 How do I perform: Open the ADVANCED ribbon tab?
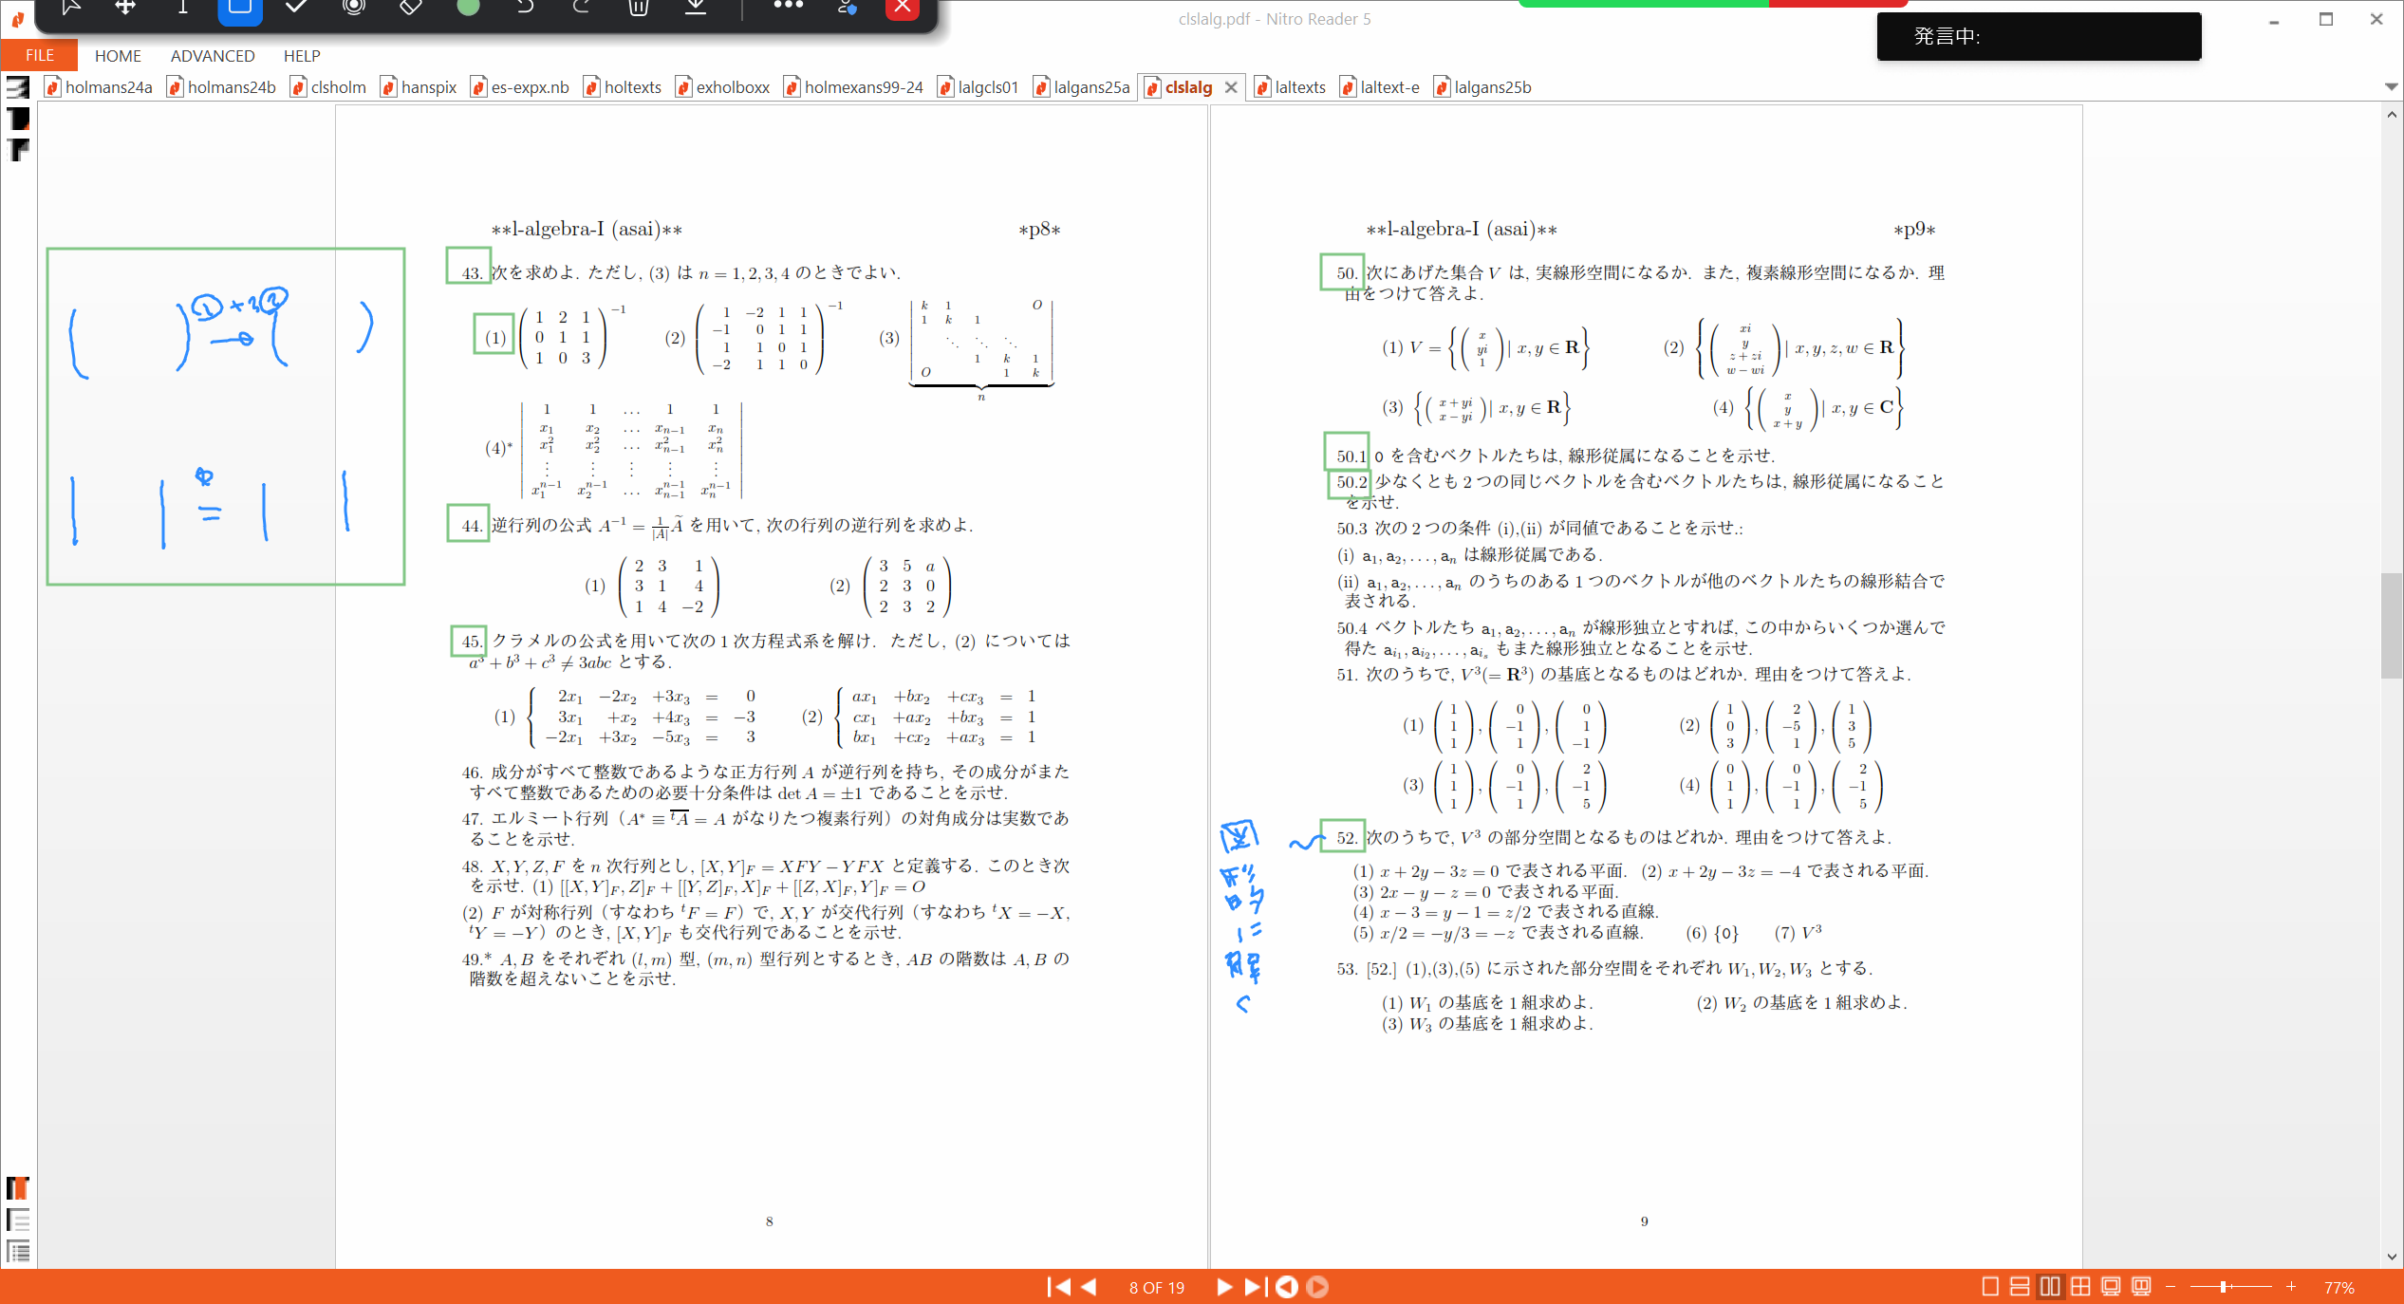[213, 56]
